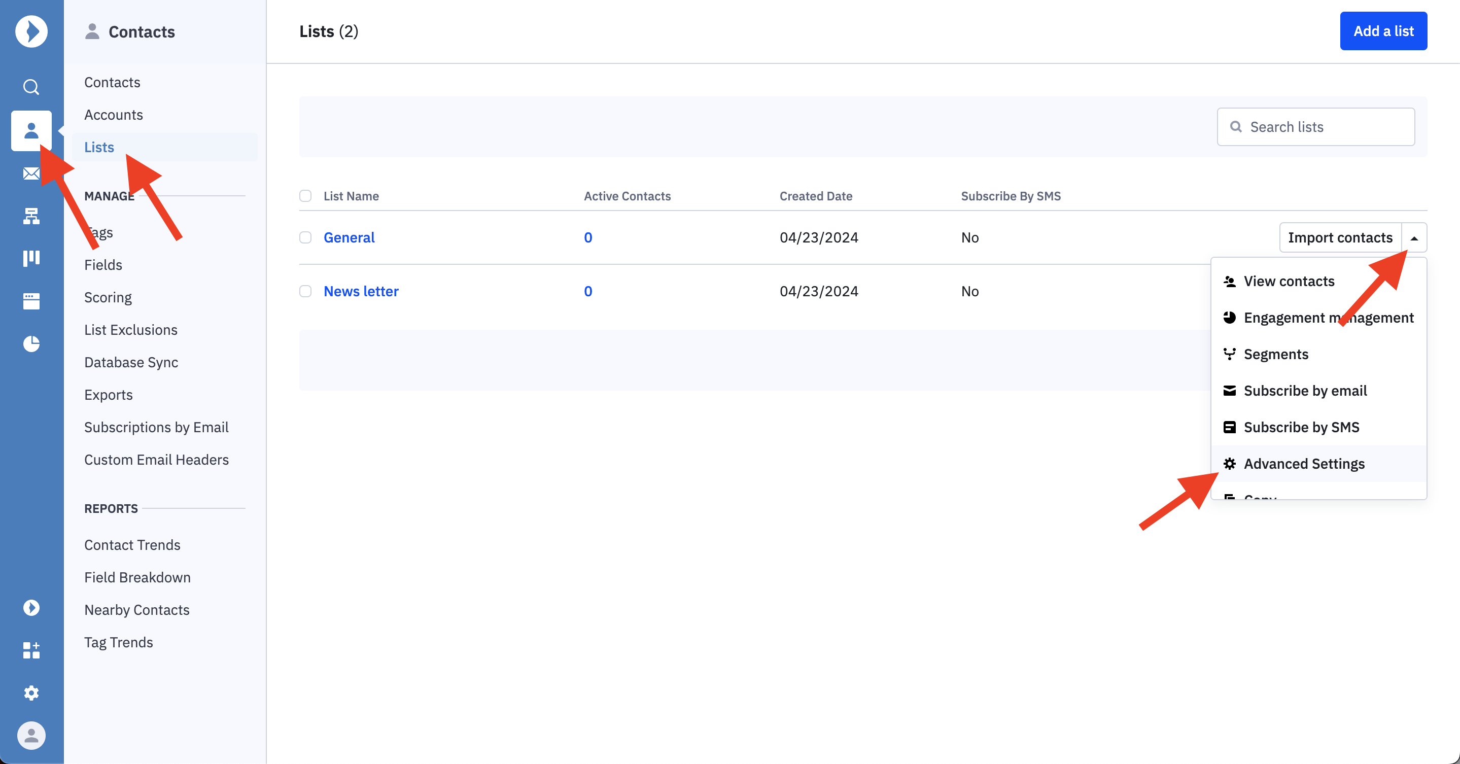Click the ActiveCampaign logo icon
Image resolution: width=1460 pixels, height=764 pixels.
pyautogui.click(x=31, y=31)
